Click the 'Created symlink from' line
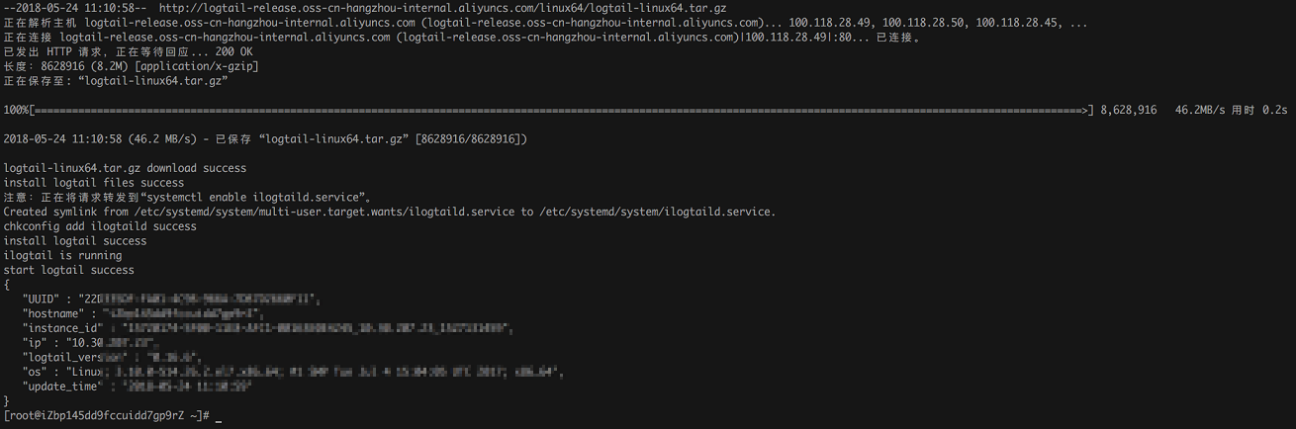 coord(390,212)
